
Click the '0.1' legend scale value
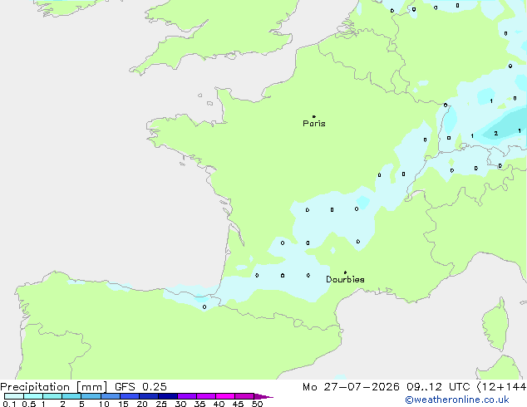coord(9,404)
